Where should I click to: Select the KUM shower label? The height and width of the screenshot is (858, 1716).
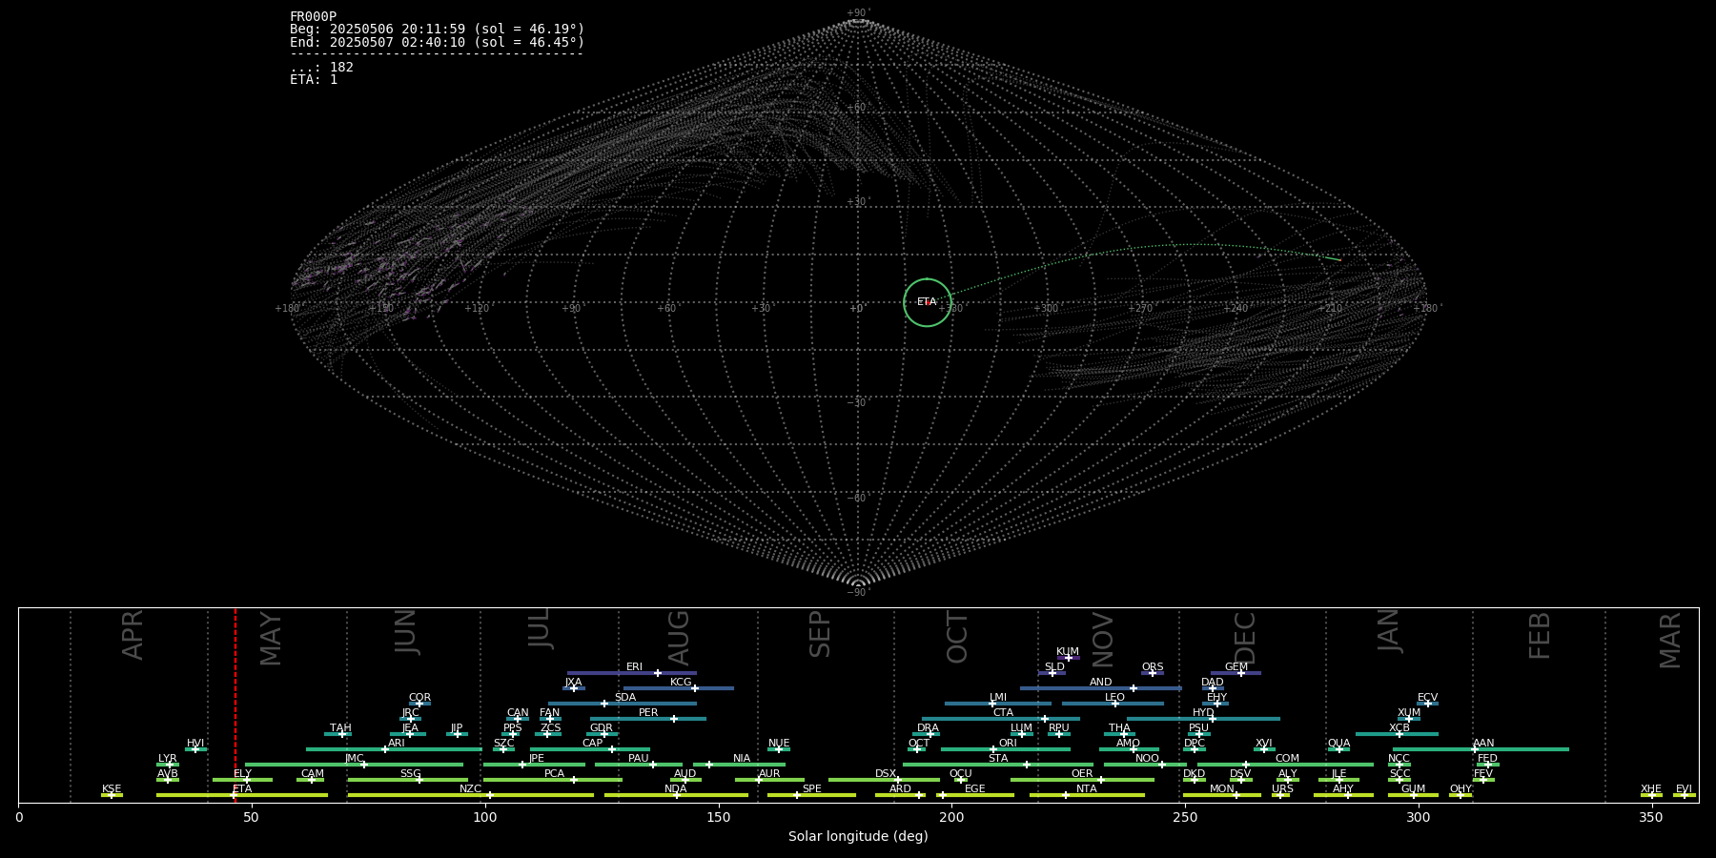tap(1068, 652)
